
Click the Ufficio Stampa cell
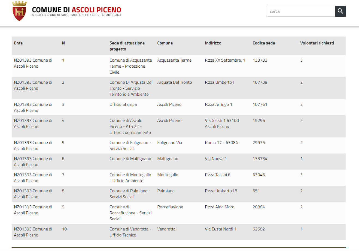point(123,104)
